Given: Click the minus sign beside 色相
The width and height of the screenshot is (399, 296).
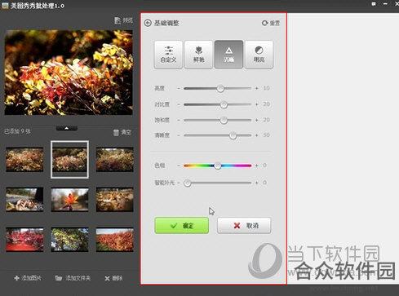Looking at the screenshot, I should coord(179,166).
